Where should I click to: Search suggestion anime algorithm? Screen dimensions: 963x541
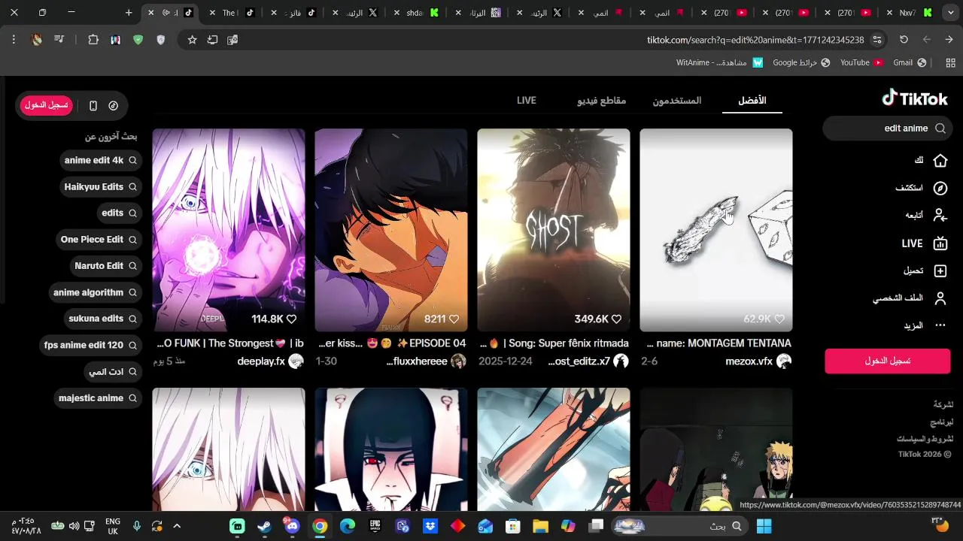(96, 292)
